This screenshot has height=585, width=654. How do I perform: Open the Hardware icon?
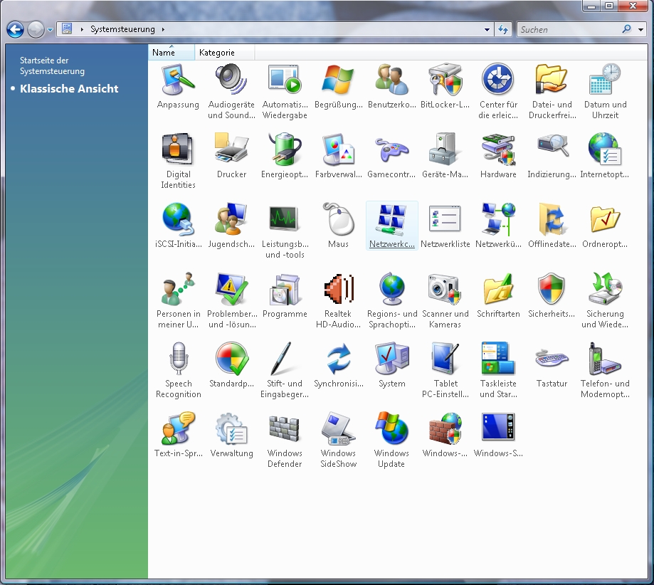coord(498,149)
